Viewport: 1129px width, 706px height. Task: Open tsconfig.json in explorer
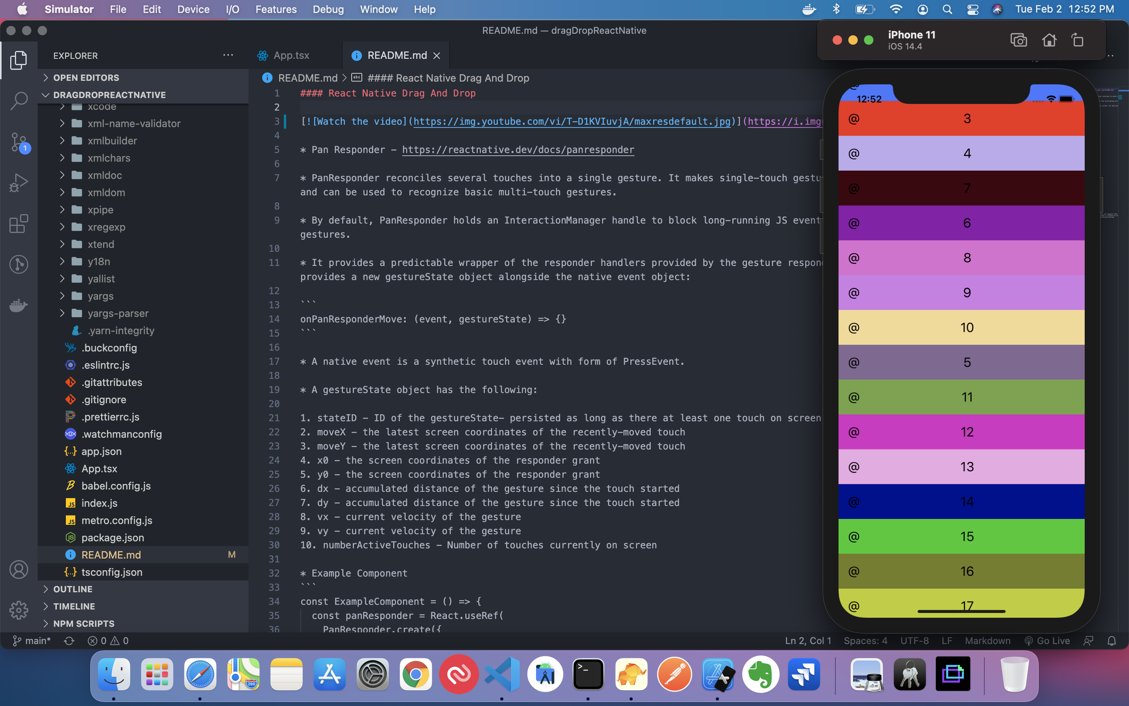143,572
